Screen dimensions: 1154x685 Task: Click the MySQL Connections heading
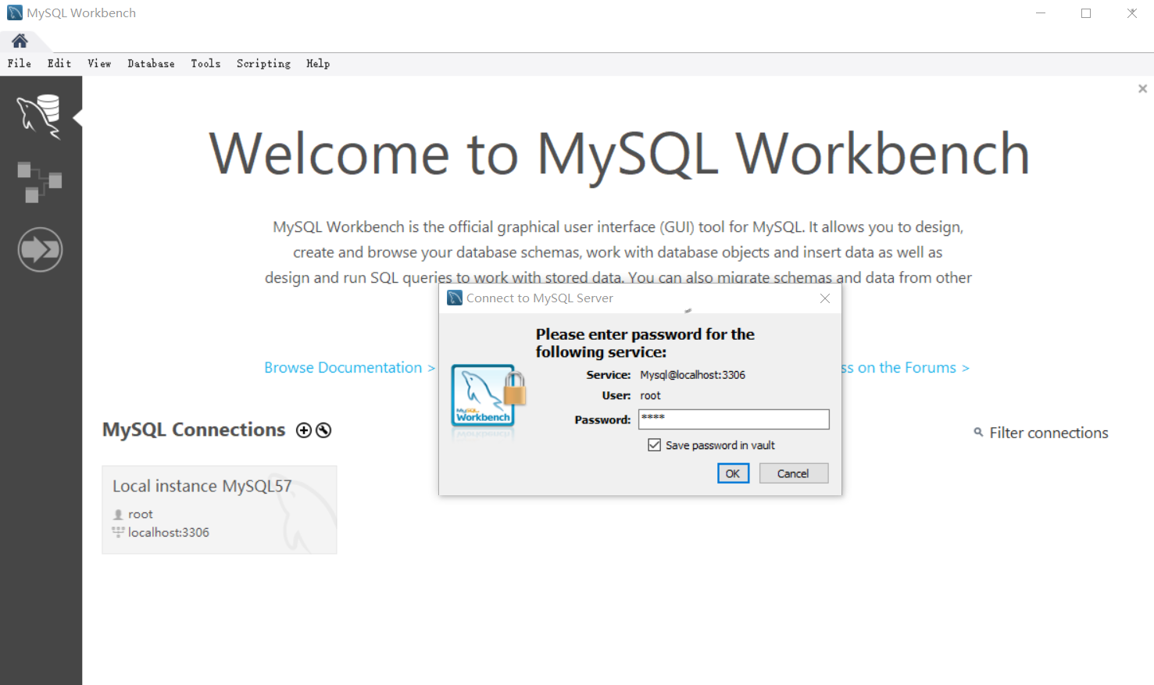tap(194, 430)
